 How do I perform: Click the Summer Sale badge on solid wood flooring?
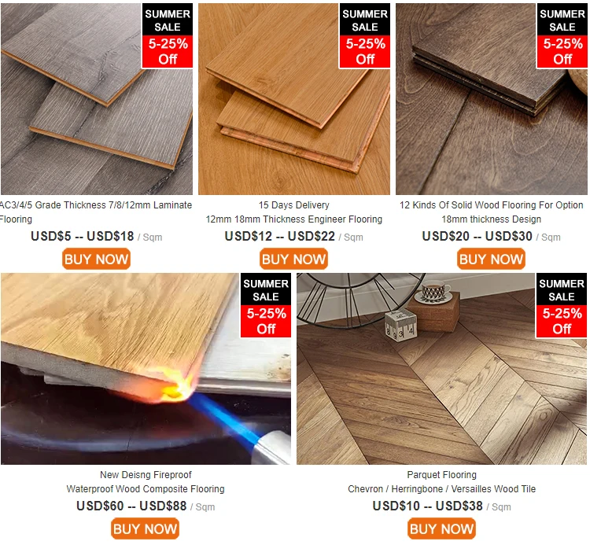coord(562,36)
